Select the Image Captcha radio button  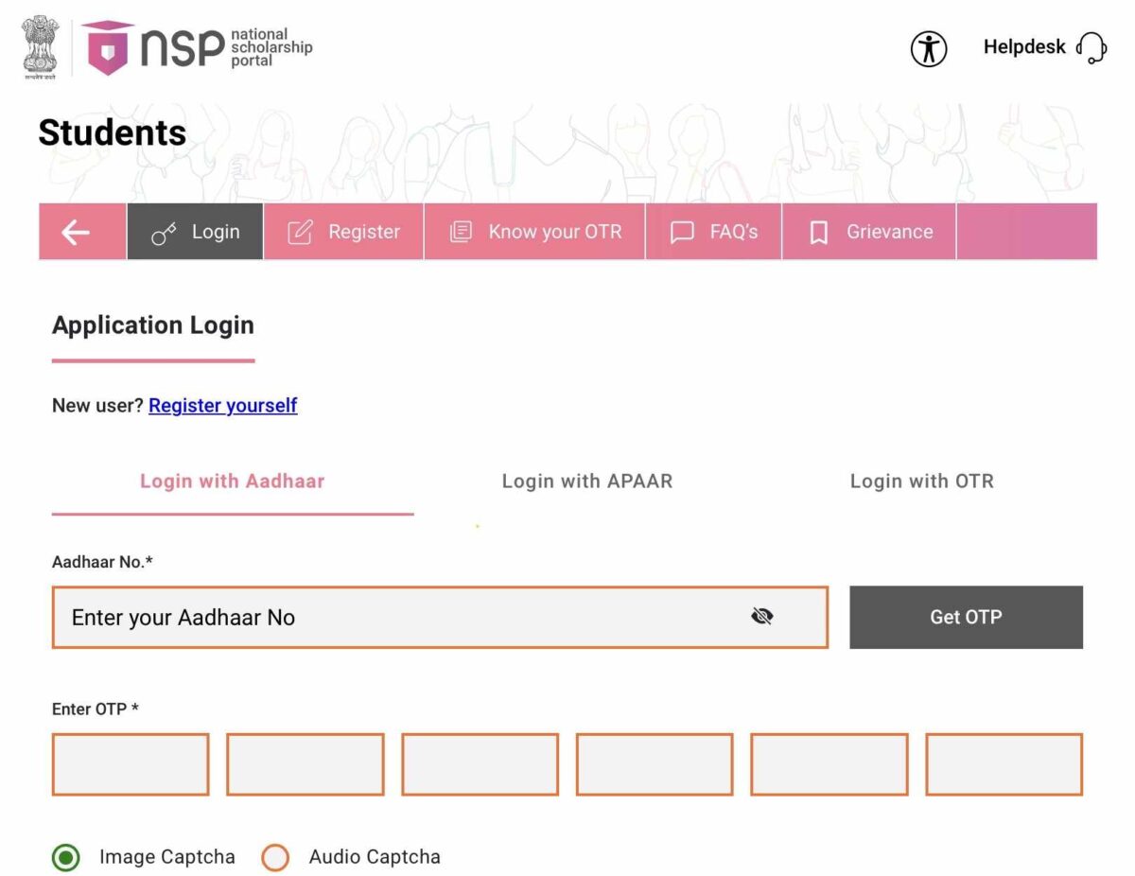click(66, 858)
